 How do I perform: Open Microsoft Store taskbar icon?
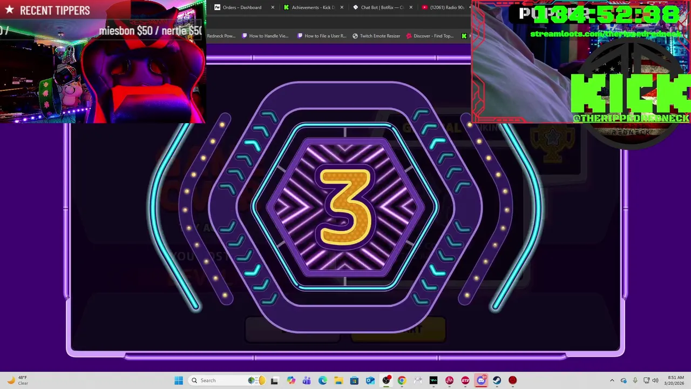point(354,380)
